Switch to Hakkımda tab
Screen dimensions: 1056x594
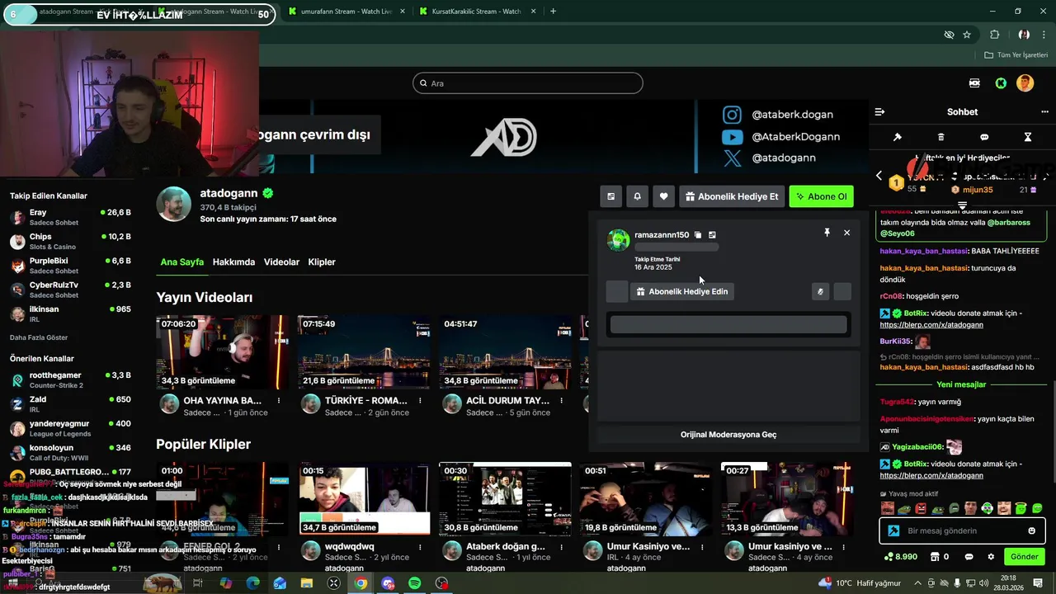[233, 262]
